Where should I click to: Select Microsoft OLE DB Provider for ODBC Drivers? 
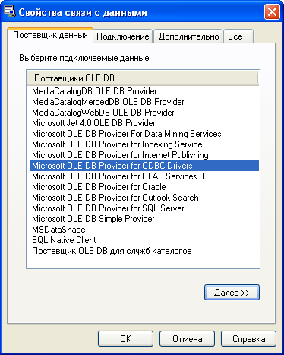[144, 166]
